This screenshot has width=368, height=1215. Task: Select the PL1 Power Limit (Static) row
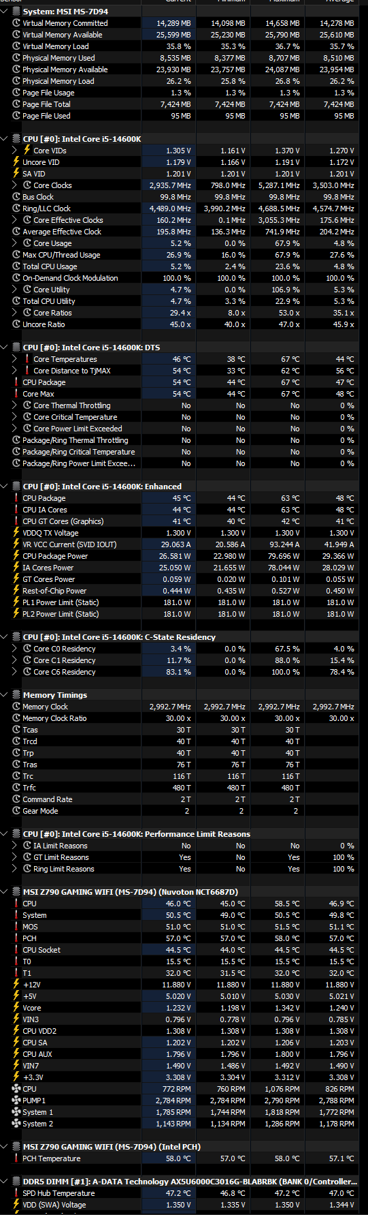[x=184, y=602]
